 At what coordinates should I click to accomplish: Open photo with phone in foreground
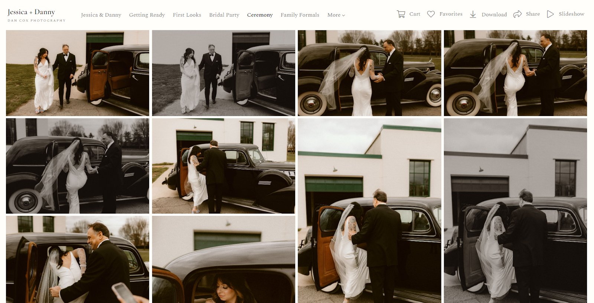pos(78,259)
